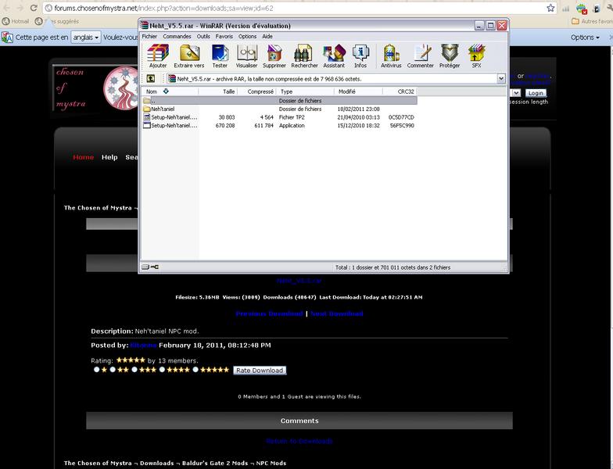Image resolution: width=613 pixels, height=469 pixels.
Task: Select the five-star rating radio button
Action: tap(195, 369)
